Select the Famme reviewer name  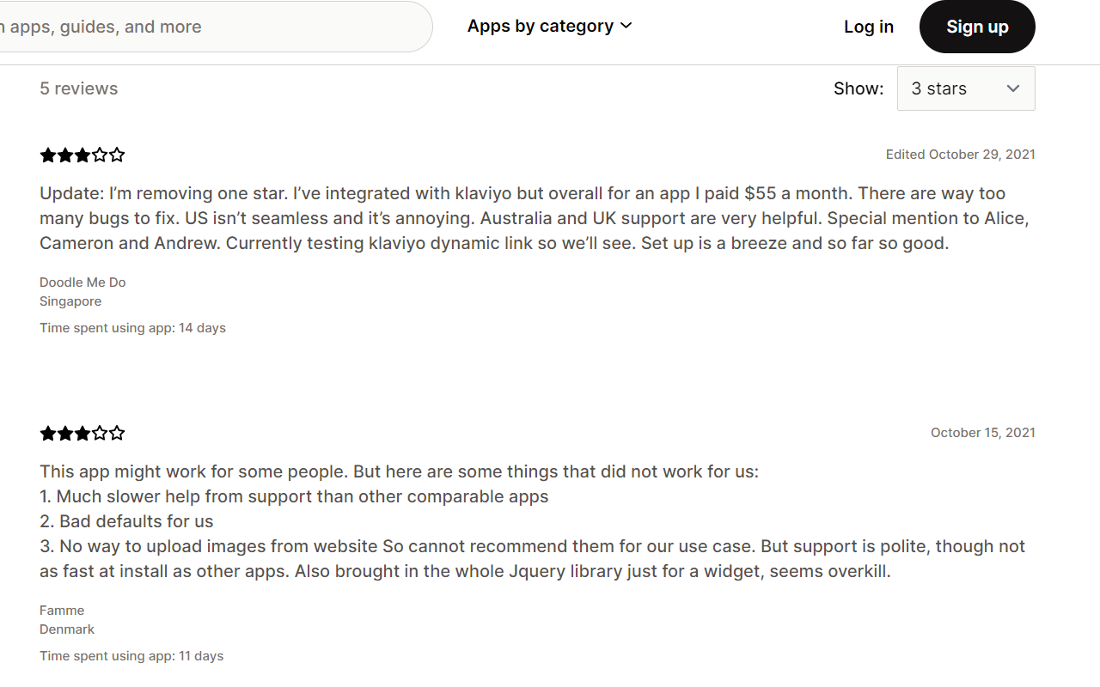(62, 611)
